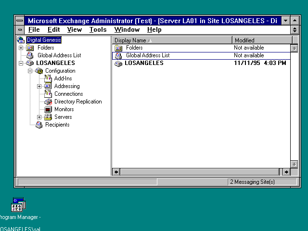308x231 pixels.
Task: Click the Addressing icon
Action: click(x=48, y=86)
